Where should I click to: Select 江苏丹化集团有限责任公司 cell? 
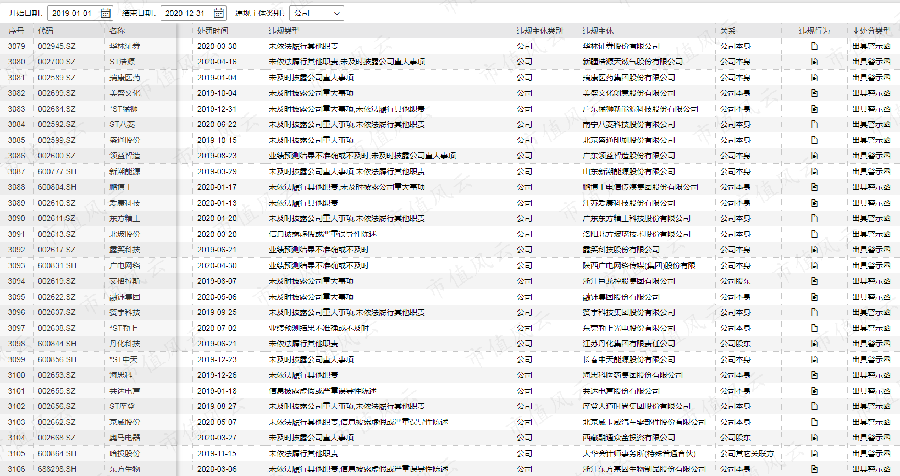[x=629, y=344]
